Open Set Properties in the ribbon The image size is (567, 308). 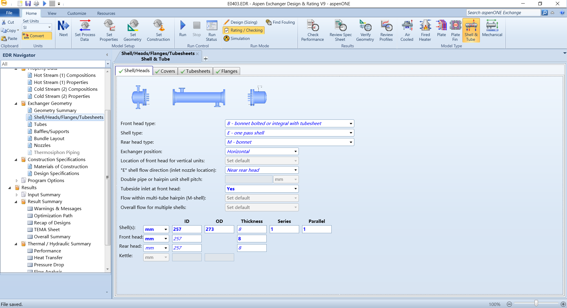coord(109,30)
